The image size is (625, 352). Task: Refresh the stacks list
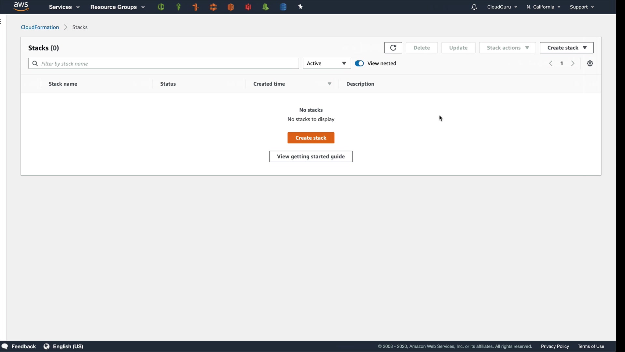(393, 48)
